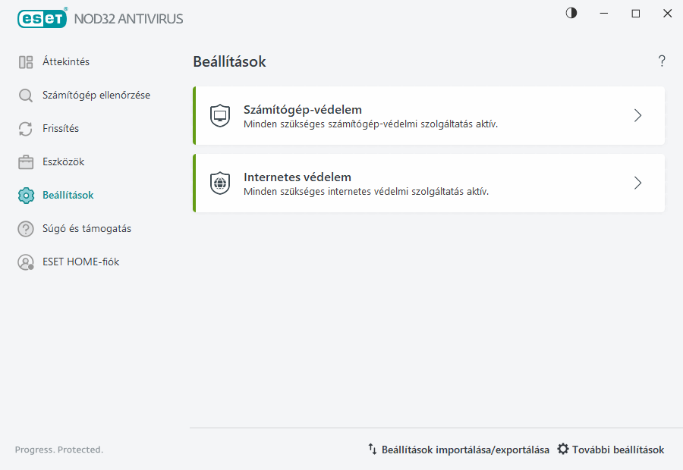The height and width of the screenshot is (470, 683).
Task: Select the Számítógép ellenőrzése magnifier icon
Action: point(26,95)
